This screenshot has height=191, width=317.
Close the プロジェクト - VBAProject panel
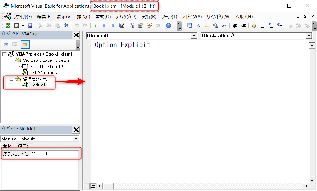pyautogui.click(x=76, y=35)
